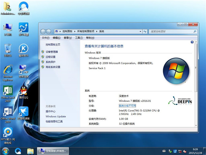Launch Office Excel 2007 desktop icon
The image size is (206, 155).
[8, 94]
